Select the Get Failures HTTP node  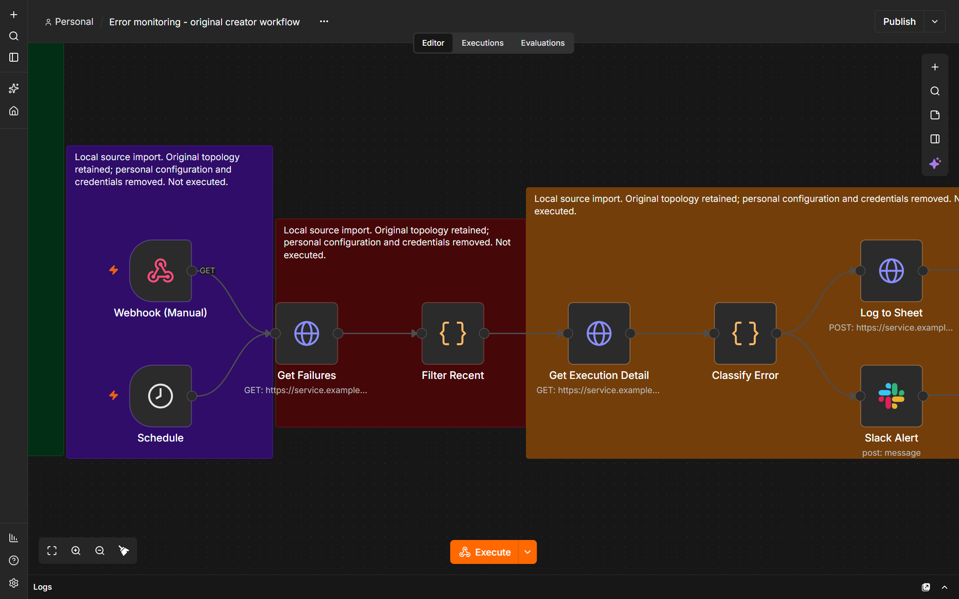[306, 333]
